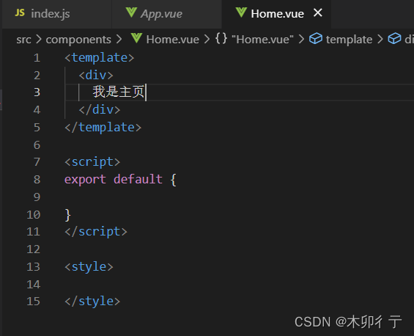
Task: Click line number 15 in the gutter
Action: click(34, 302)
